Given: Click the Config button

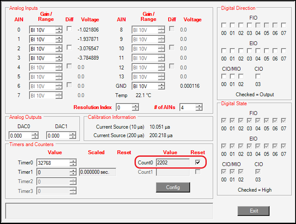Looking at the screenshot, I should [173, 187].
